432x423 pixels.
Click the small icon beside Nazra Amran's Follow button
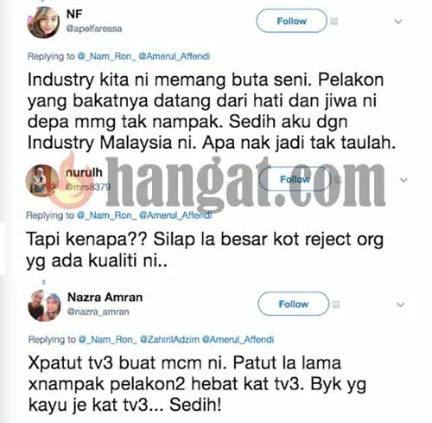click(x=336, y=304)
